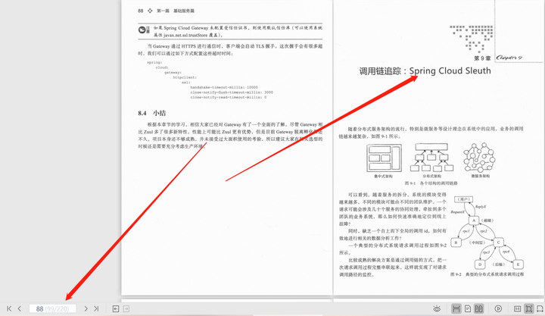Click the page number field showing 88

[x=52, y=308]
